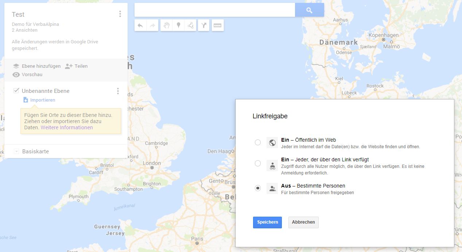The width and height of the screenshot is (462, 252).
Task: Open the Teilen sharing option
Action: click(76, 66)
